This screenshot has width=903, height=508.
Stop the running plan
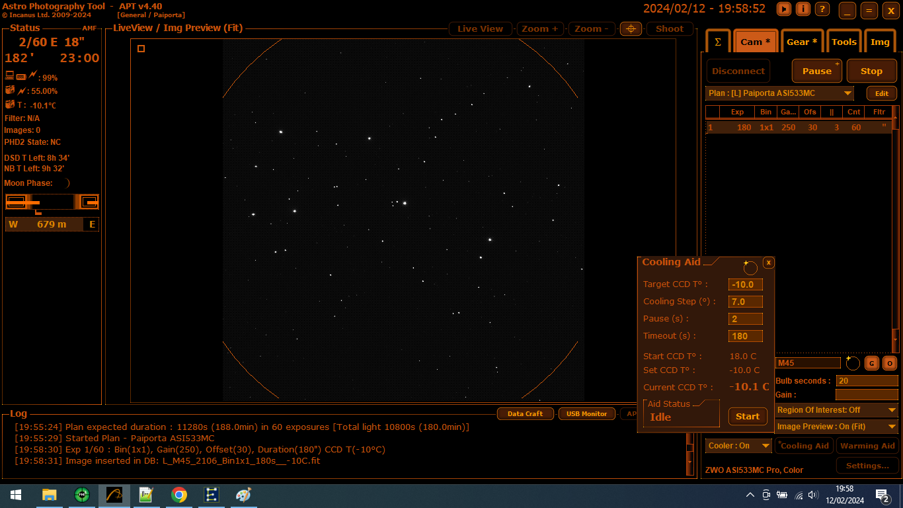(x=871, y=71)
